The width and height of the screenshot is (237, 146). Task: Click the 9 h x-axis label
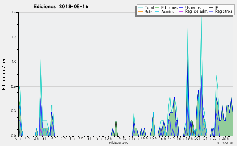click(99, 138)
